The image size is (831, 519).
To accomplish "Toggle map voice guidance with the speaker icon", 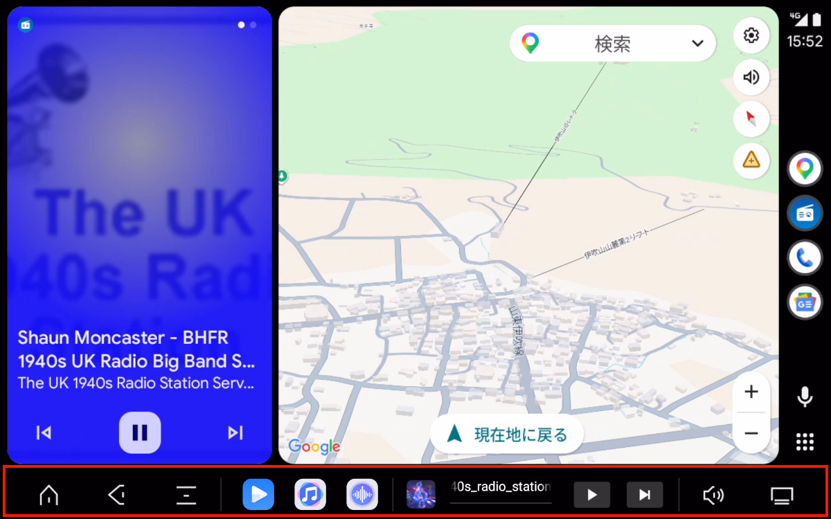I will click(751, 77).
